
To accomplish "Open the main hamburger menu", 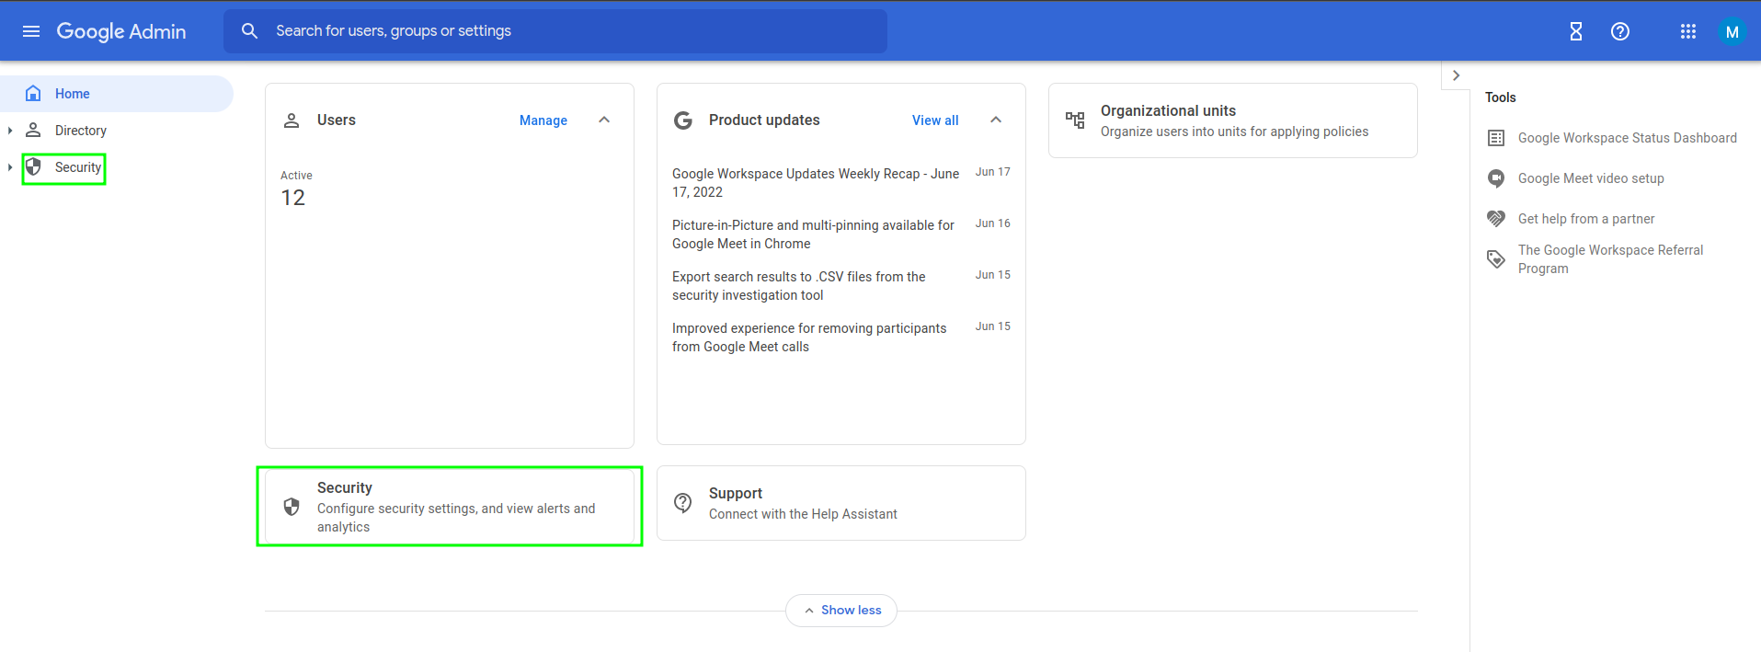I will (x=31, y=31).
